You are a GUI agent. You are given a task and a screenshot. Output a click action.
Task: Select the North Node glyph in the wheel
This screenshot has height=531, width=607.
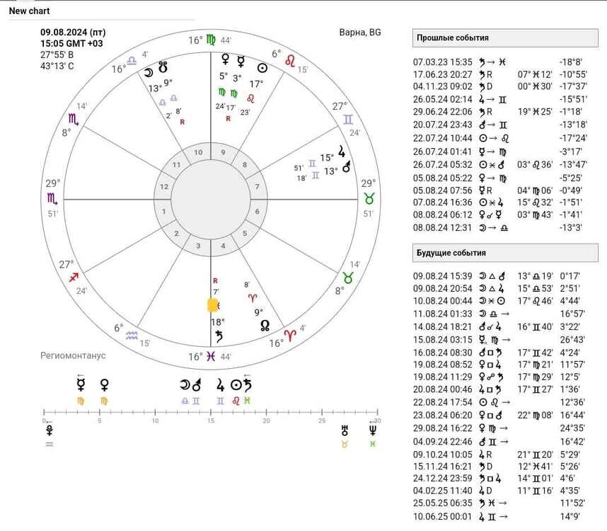click(x=265, y=326)
